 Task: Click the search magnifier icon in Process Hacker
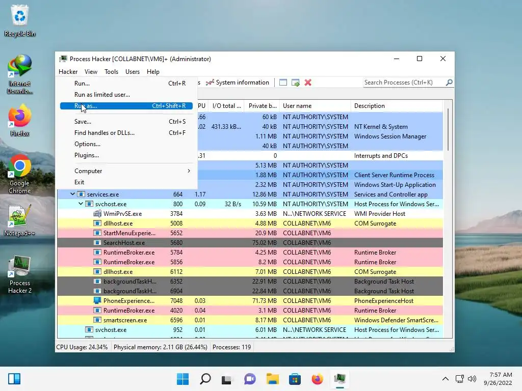[x=449, y=82]
